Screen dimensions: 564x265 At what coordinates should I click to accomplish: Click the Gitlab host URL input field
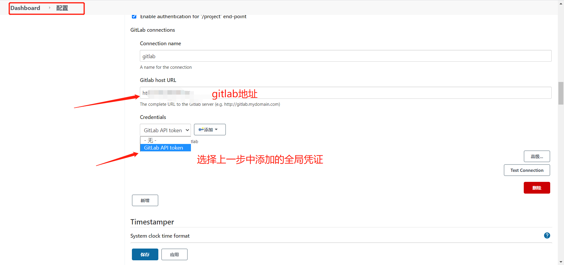294,93
